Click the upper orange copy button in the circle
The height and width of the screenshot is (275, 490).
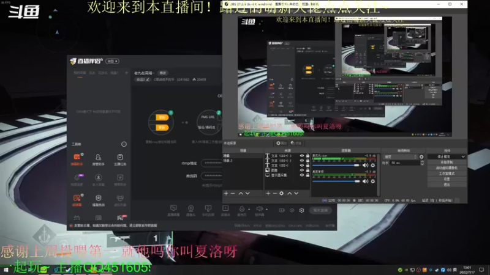coord(162,117)
